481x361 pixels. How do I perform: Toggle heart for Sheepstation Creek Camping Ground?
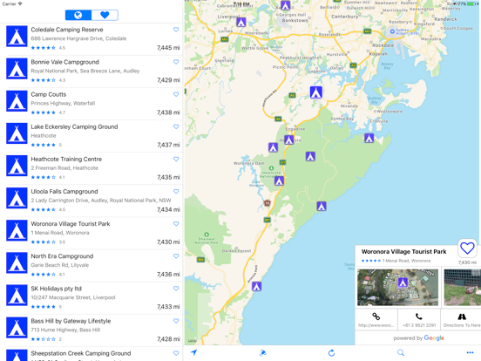click(x=176, y=353)
